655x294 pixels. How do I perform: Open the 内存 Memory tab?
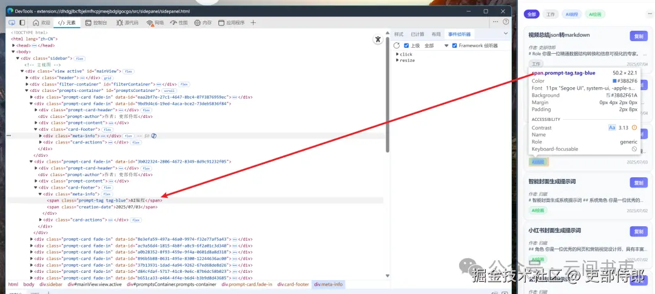click(203, 22)
